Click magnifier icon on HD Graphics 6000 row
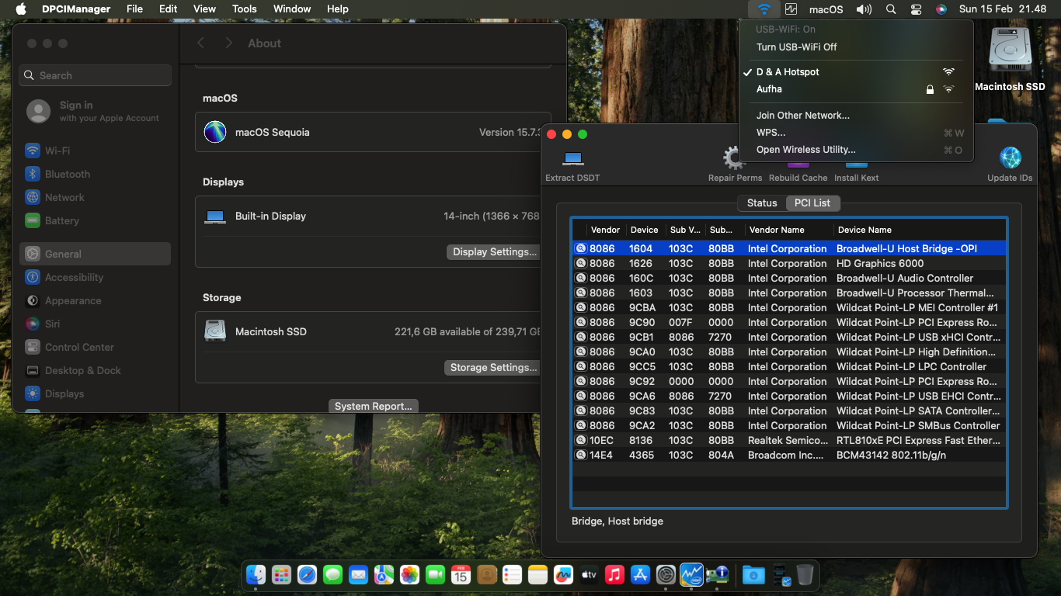Image resolution: width=1061 pixels, height=596 pixels. (580, 263)
